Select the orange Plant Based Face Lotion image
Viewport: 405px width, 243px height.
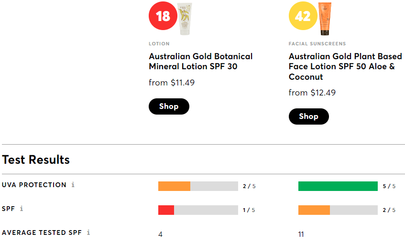click(325, 19)
